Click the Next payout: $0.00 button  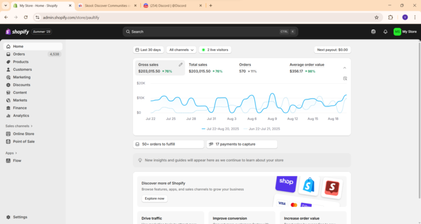click(332, 50)
